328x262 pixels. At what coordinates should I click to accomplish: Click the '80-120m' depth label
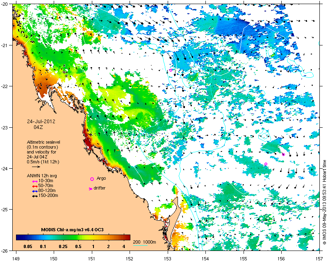tap(47, 190)
